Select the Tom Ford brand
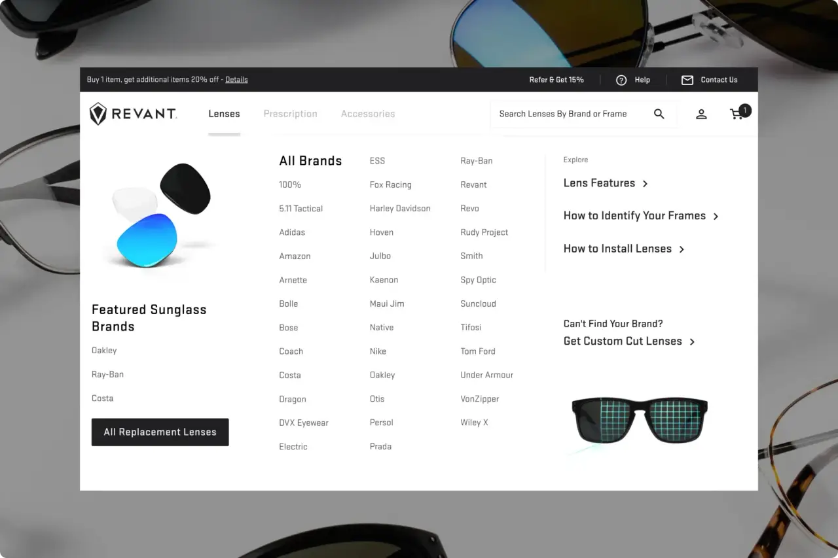 (477, 351)
